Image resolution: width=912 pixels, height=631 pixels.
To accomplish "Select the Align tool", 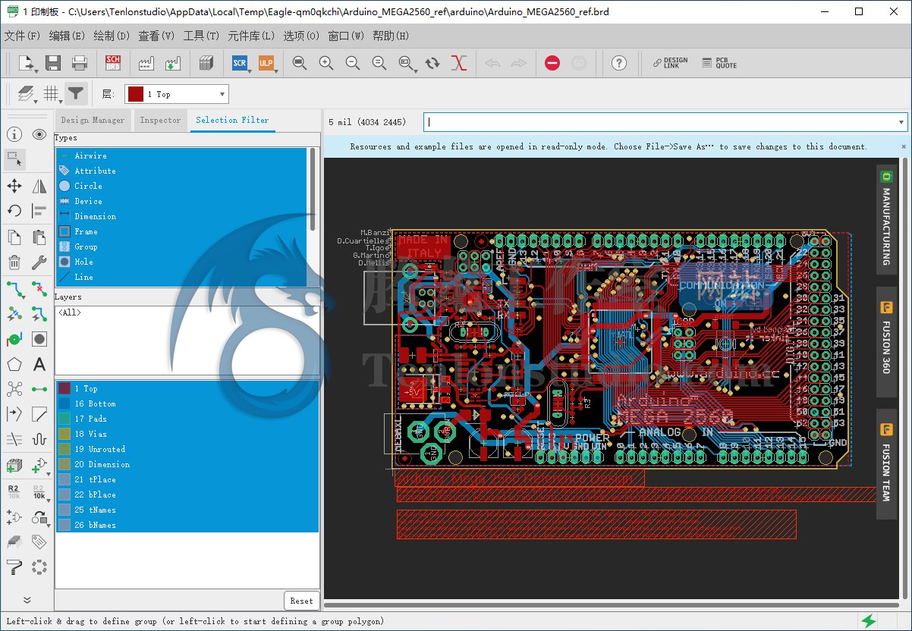I will click(39, 212).
